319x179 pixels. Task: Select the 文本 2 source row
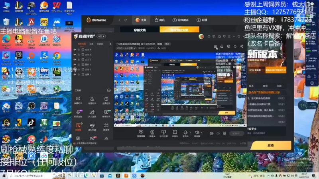92,59
